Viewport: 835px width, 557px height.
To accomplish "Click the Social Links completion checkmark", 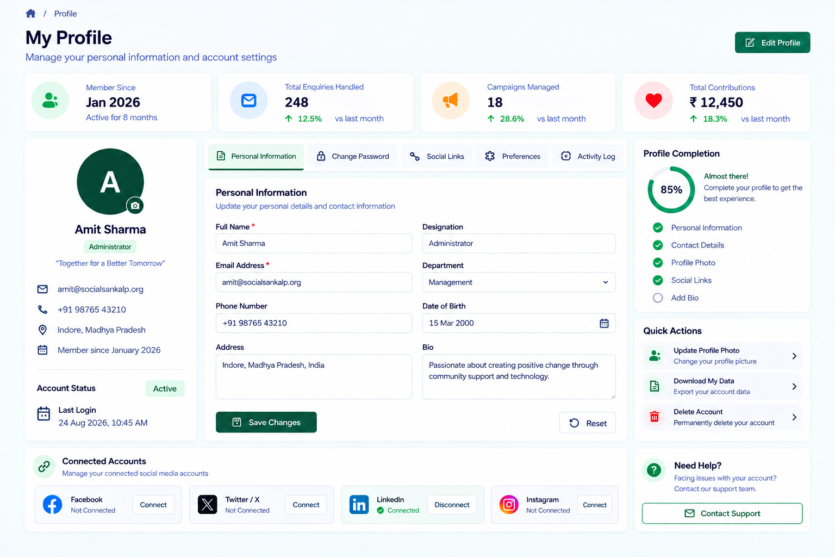I will [x=658, y=280].
